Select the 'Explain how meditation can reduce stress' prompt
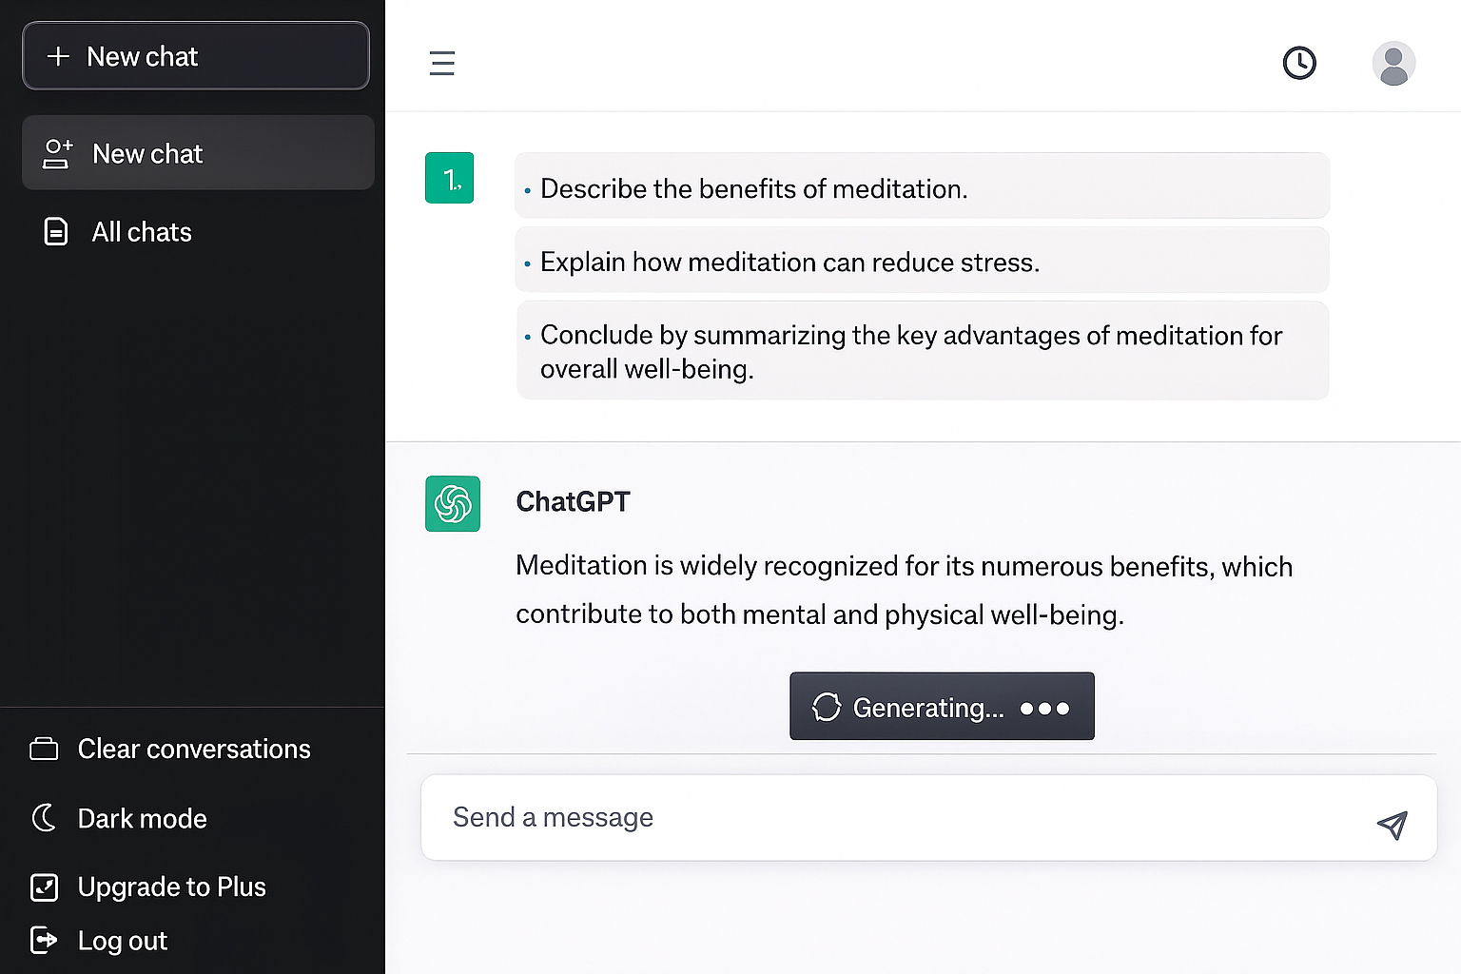Viewport: 1461px width, 974px height. pyautogui.click(x=921, y=262)
